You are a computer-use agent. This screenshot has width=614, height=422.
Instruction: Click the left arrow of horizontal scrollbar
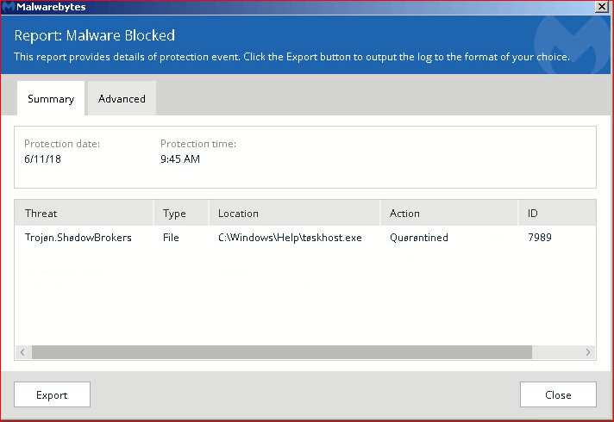click(22, 352)
